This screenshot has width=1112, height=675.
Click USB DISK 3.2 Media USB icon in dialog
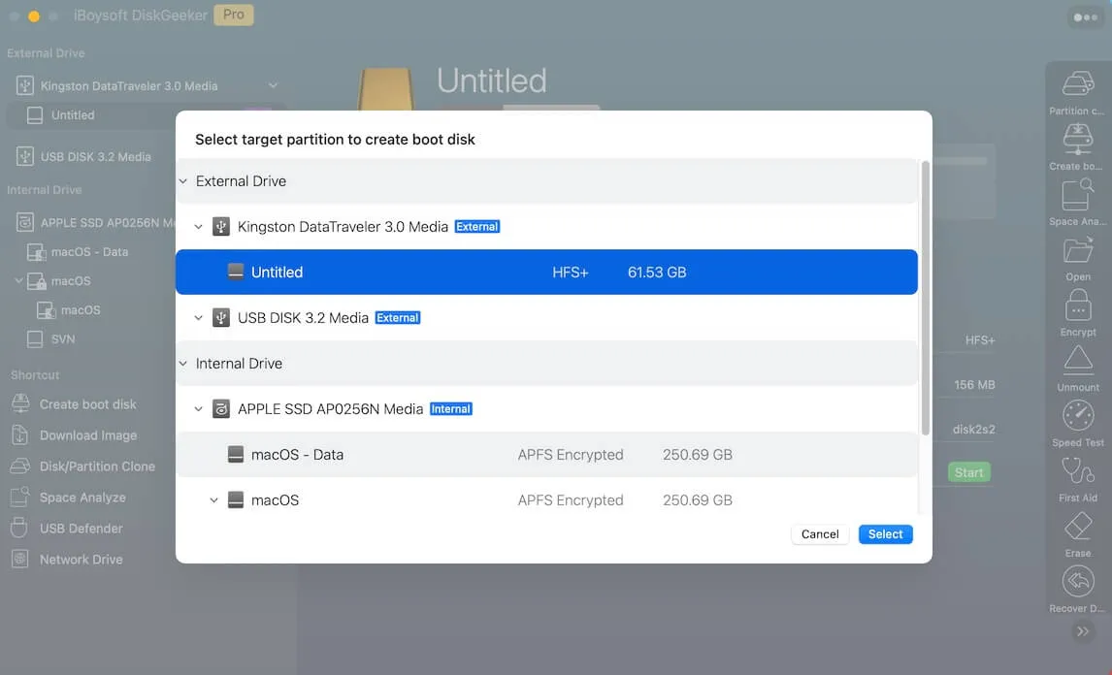(221, 318)
